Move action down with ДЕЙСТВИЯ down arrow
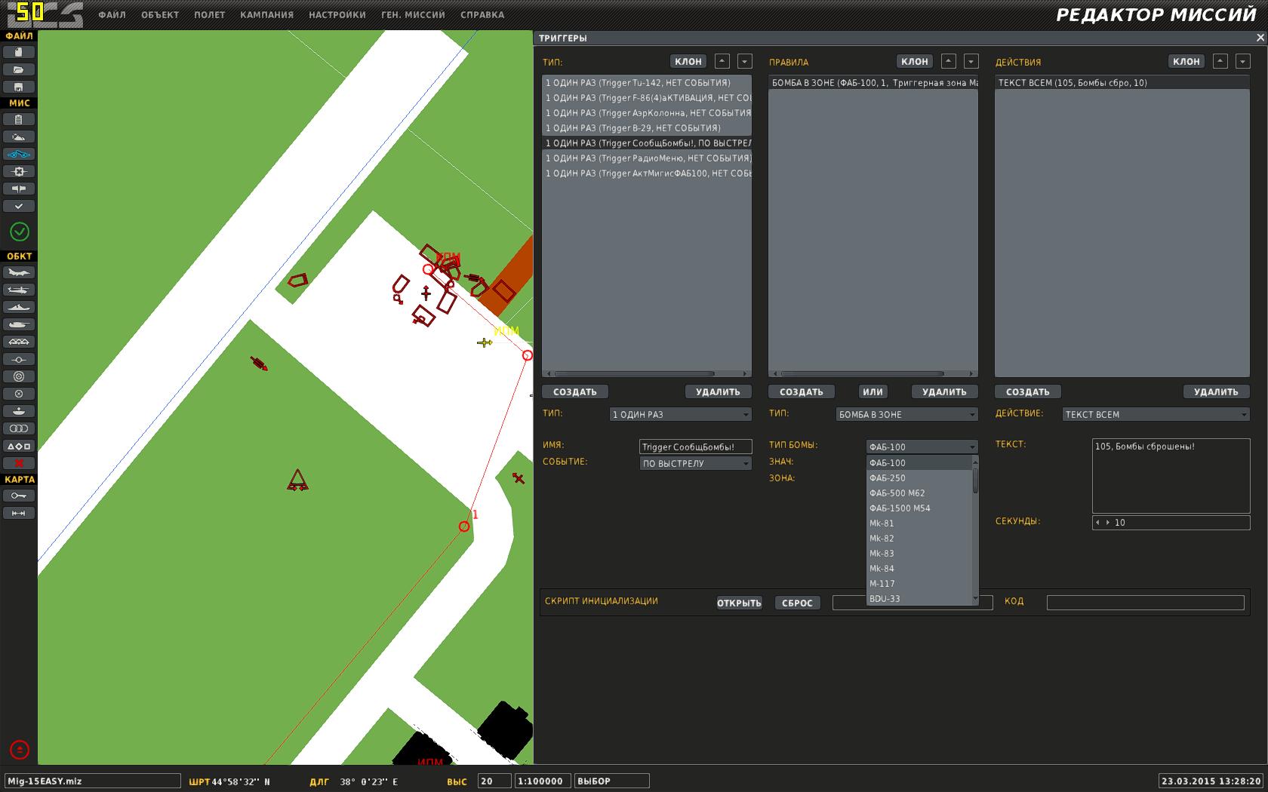The height and width of the screenshot is (792, 1268). (x=1243, y=61)
